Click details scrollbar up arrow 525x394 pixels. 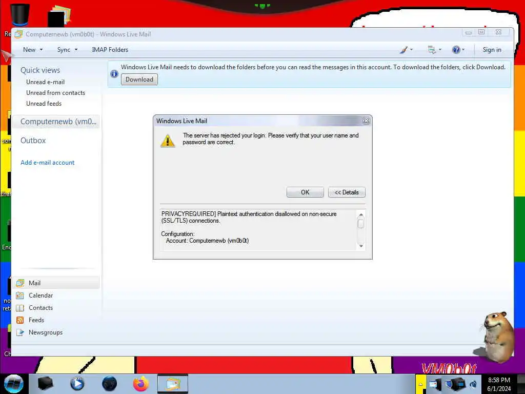(x=361, y=215)
